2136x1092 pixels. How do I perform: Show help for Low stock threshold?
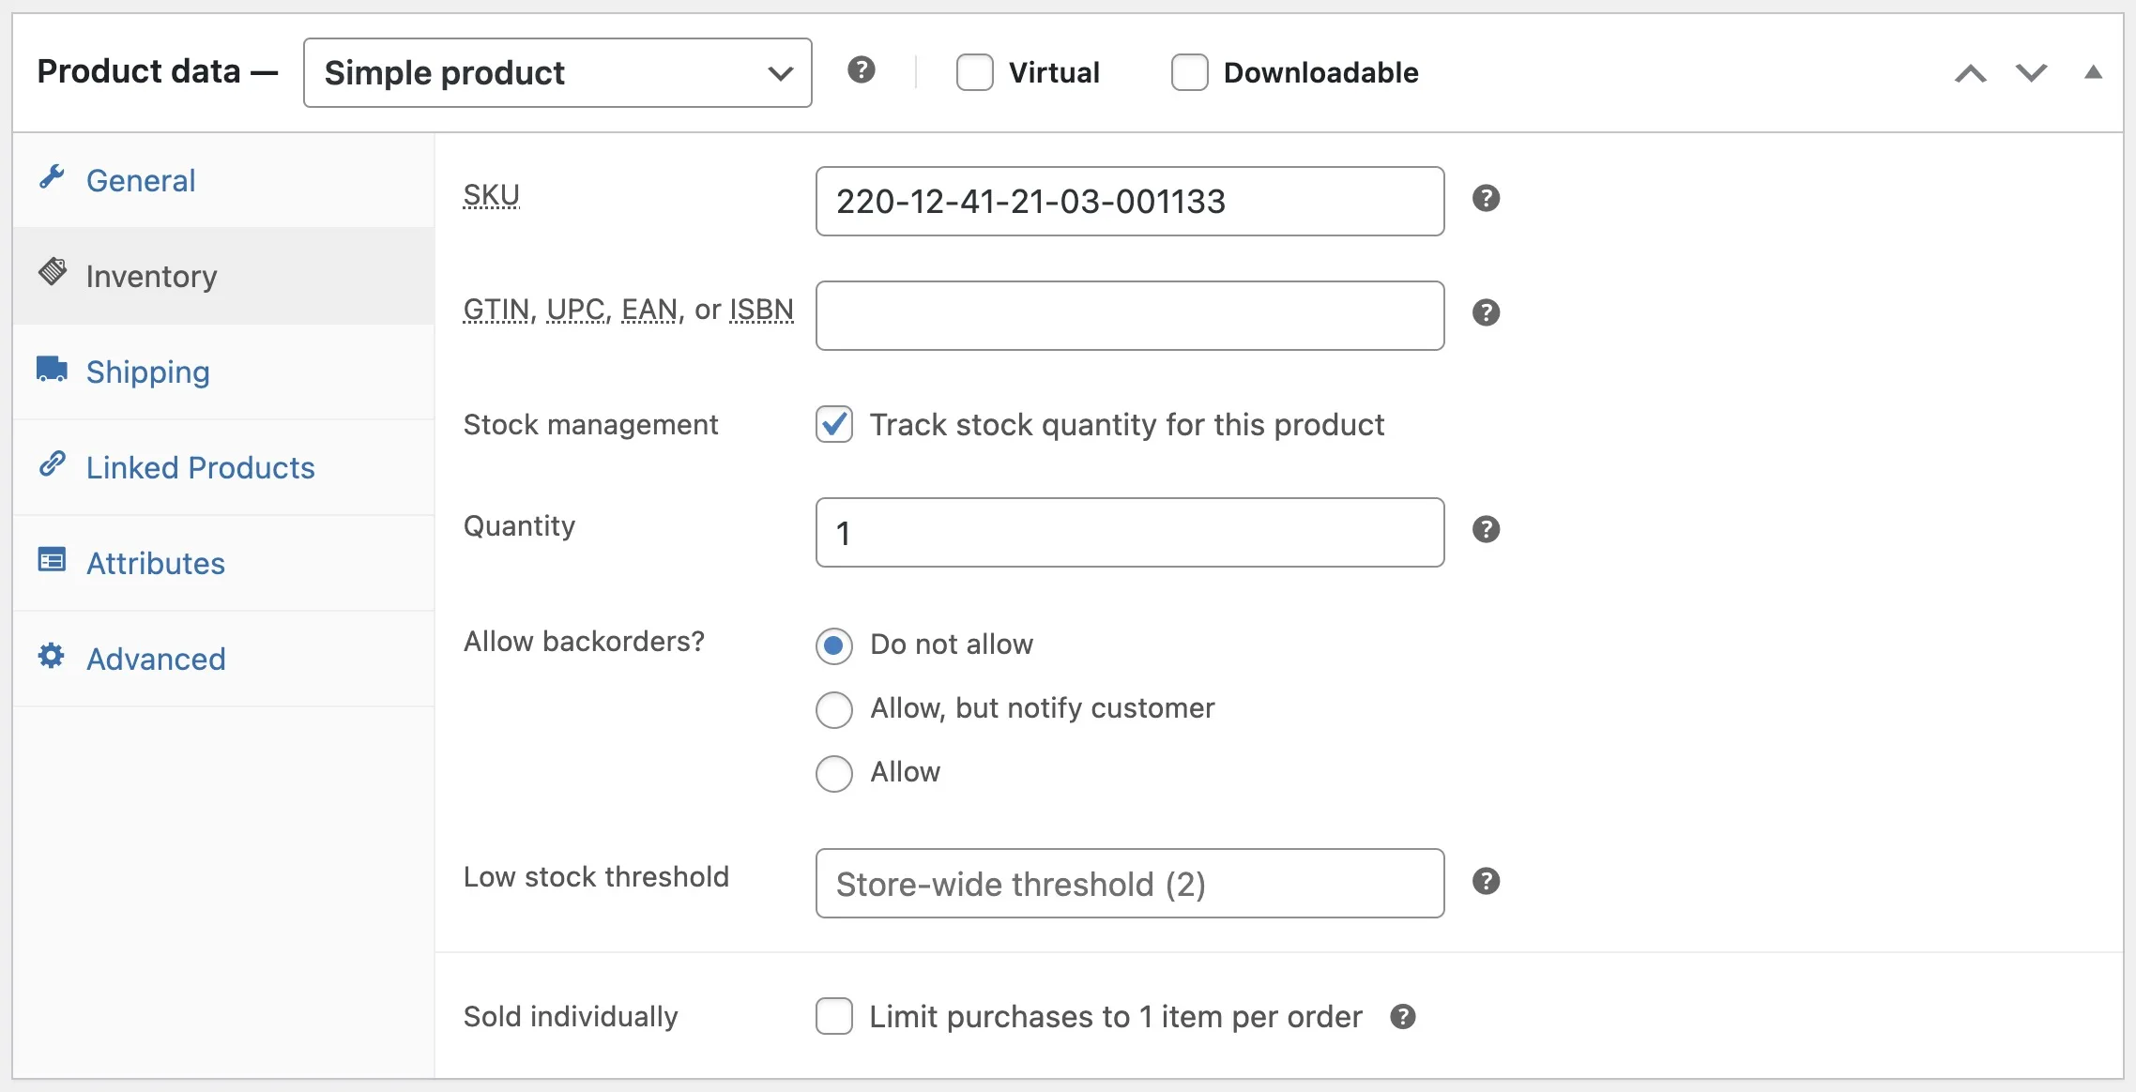tap(1487, 881)
